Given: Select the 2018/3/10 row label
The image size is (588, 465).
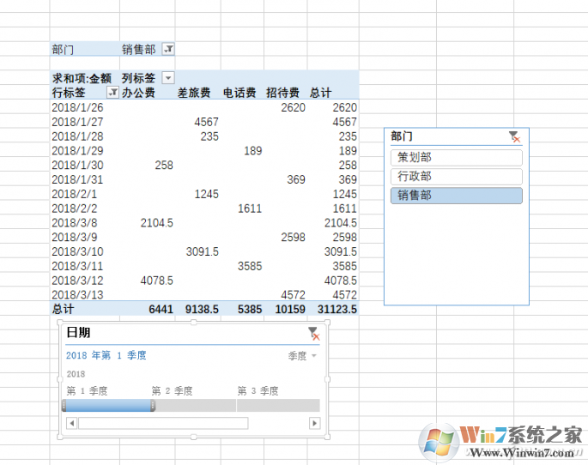Looking at the screenshot, I should pyautogui.click(x=77, y=251).
